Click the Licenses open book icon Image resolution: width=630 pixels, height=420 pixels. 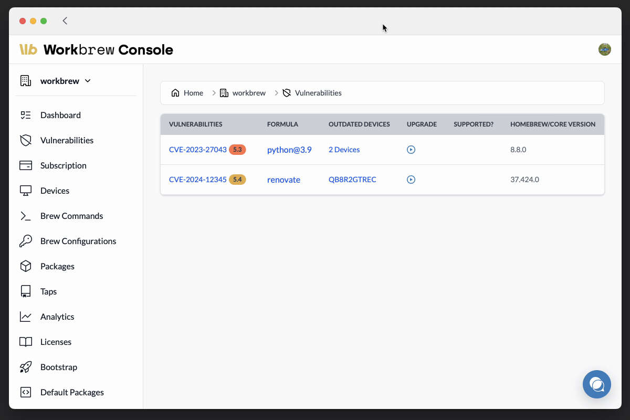pos(25,342)
